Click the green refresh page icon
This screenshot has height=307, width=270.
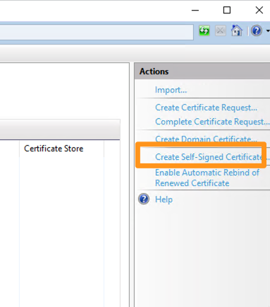204,30
